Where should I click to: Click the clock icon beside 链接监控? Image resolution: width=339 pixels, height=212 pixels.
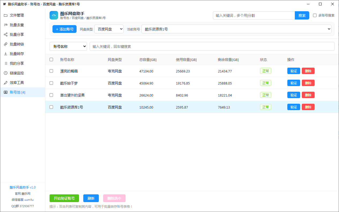[6, 73]
